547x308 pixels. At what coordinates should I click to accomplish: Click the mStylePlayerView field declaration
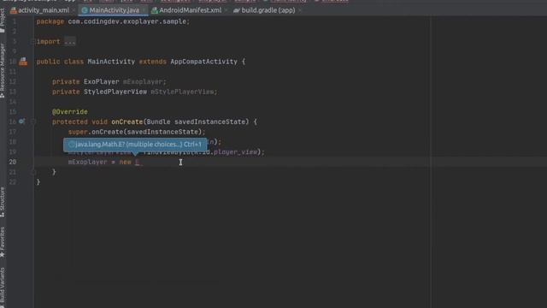[x=182, y=92]
